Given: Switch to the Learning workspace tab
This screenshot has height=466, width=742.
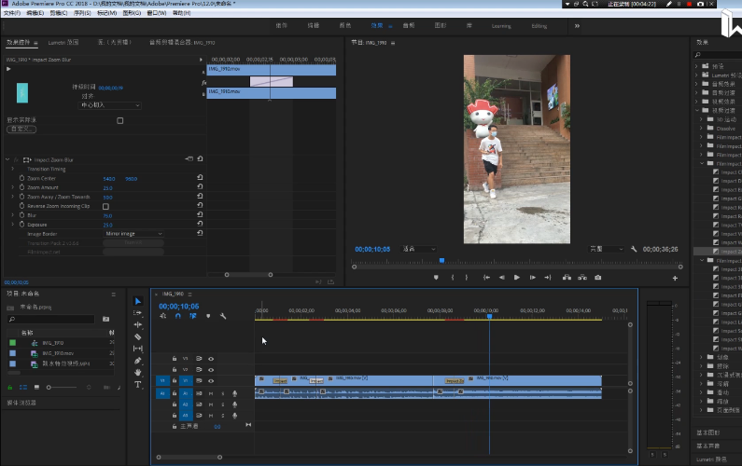Looking at the screenshot, I should pyautogui.click(x=501, y=26).
